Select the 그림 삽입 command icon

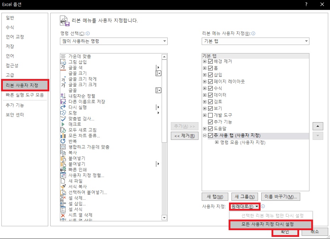pos(63,62)
